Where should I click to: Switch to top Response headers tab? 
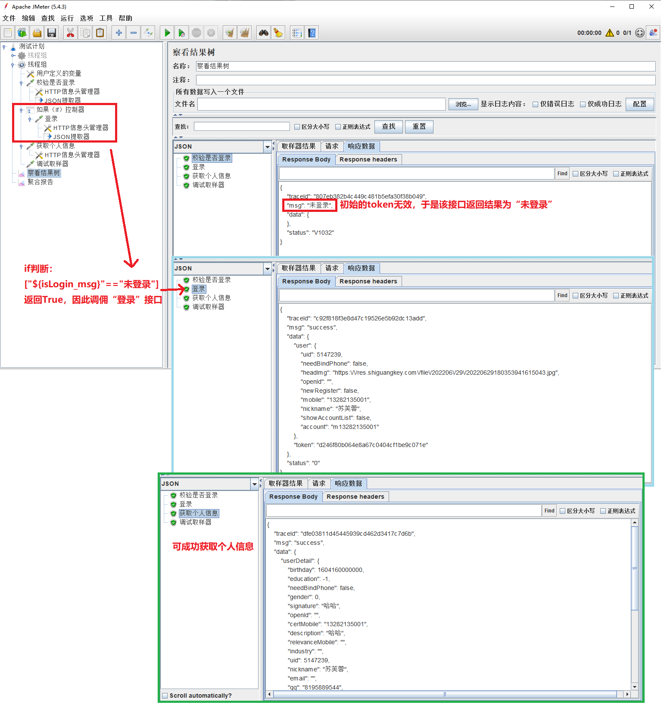(x=368, y=159)
